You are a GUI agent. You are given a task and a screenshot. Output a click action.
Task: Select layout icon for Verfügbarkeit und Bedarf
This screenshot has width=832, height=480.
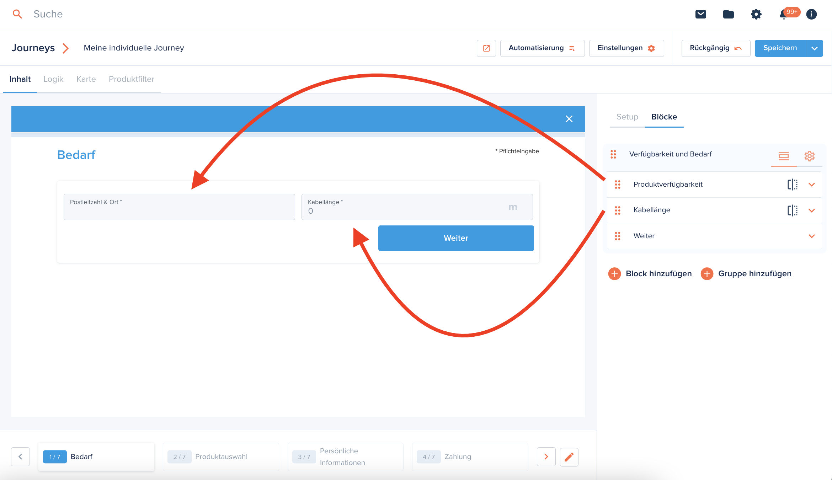(784, 156)
